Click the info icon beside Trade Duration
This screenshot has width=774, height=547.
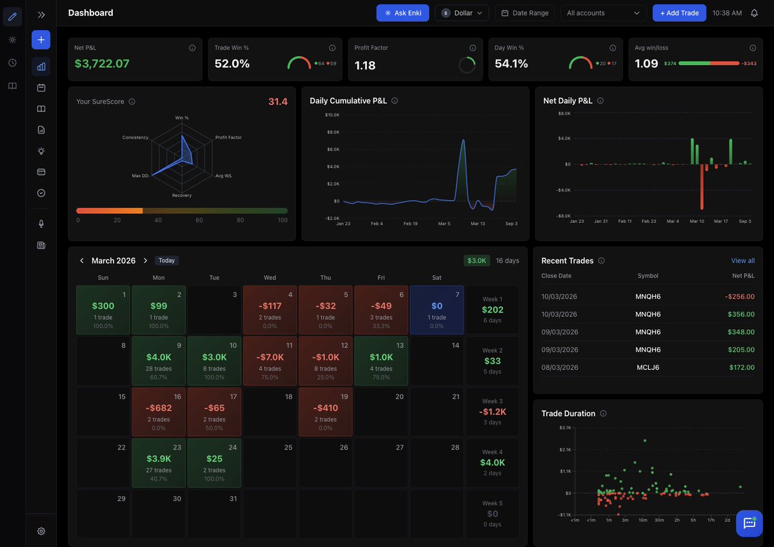(604, 413)
